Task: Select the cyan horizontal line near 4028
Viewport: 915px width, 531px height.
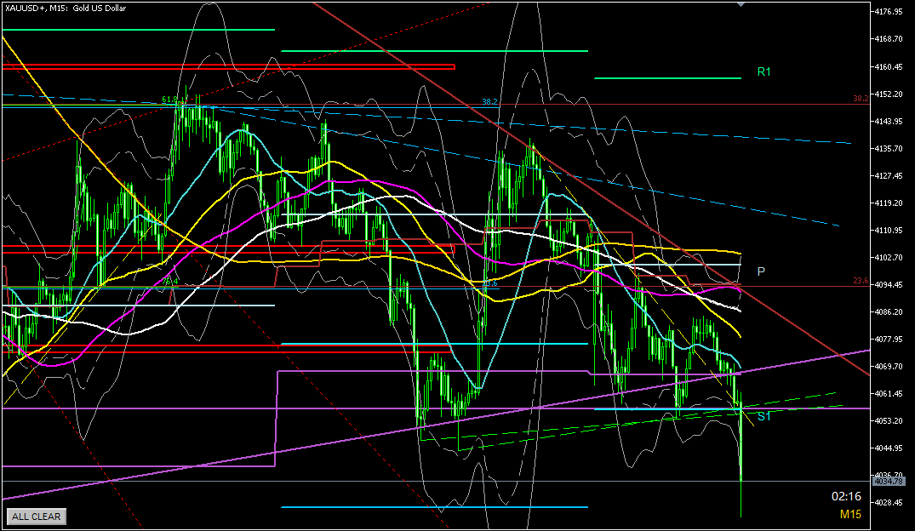Action: click(x=434, y=507)
